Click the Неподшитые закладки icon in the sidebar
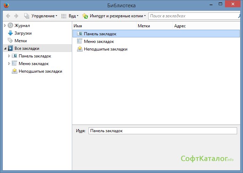Image resolution: width=243 pixels, height=173 pixels. [x=15, y=71]
